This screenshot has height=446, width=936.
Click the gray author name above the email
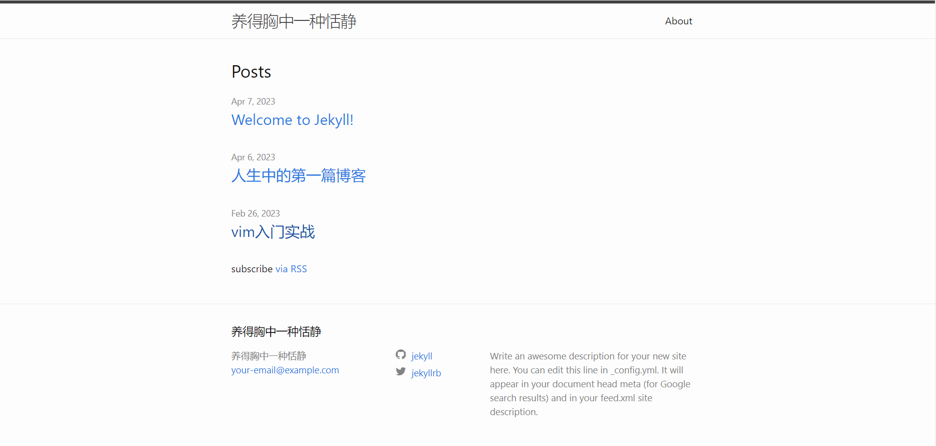pyautogui.click(x=269, y=356)
